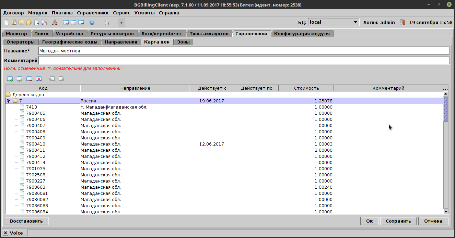Add a new code using the green plus icon
The width and height of the screenshot is (455, 238).
[10, 79]
